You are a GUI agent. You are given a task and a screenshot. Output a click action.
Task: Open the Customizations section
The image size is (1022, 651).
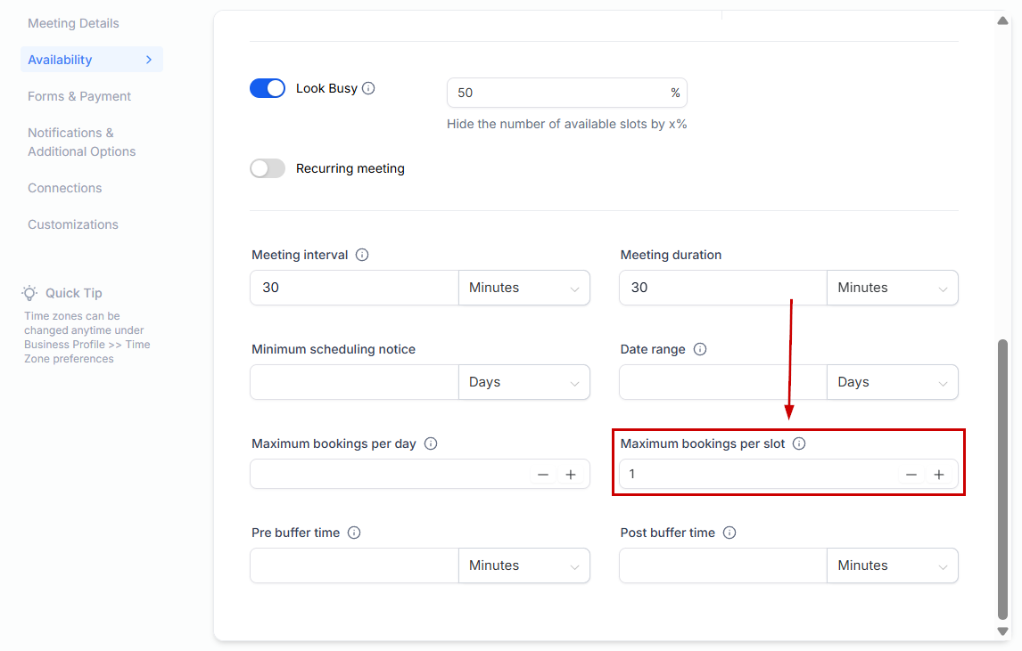(73, 224)
